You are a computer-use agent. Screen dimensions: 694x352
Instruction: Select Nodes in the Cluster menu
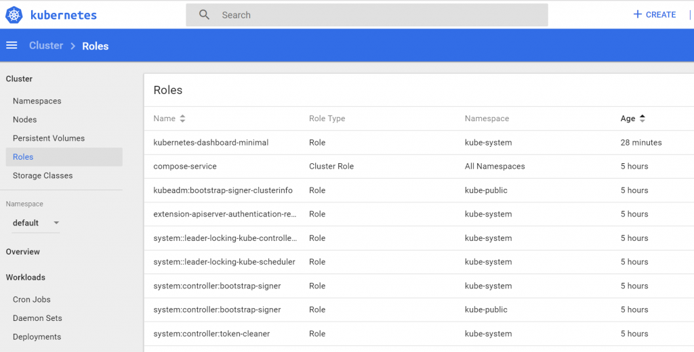pos(25,120)
